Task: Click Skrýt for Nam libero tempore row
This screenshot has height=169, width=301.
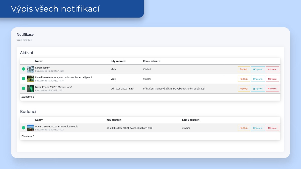Action: click(x=244, y=79)
